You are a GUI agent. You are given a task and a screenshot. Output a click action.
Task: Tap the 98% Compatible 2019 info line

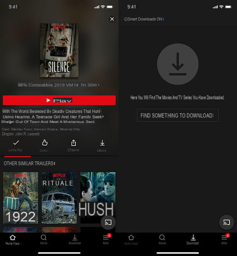coord(58,85)
